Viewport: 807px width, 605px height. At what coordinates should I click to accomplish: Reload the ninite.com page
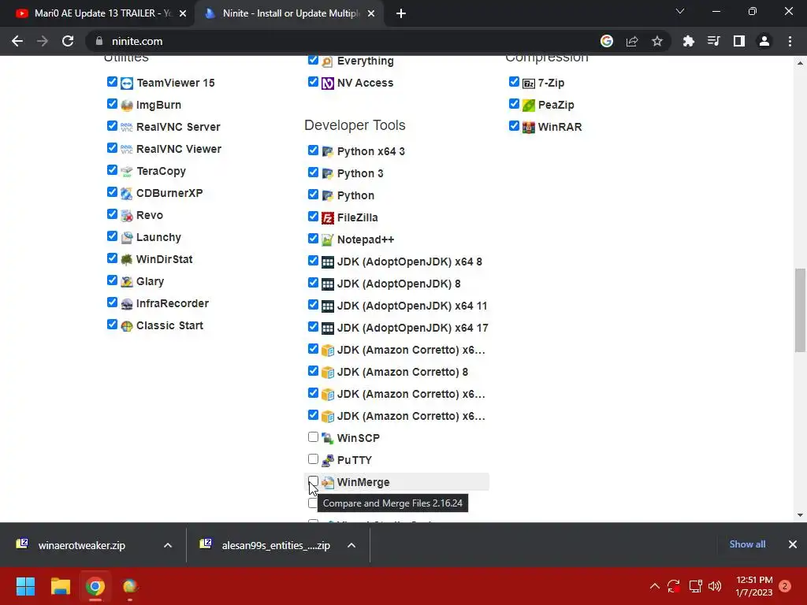tap(68, 41)
